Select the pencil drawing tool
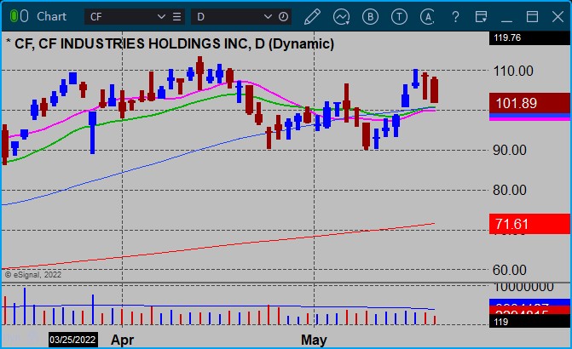This screenshot has width=572, height=349. coord(312,17)
